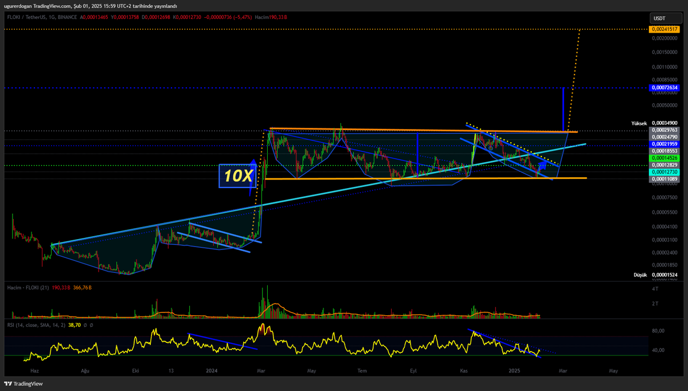Click the Eyl date on the time axis
This screenshot has height=391, width=688.
click(413, 372)
